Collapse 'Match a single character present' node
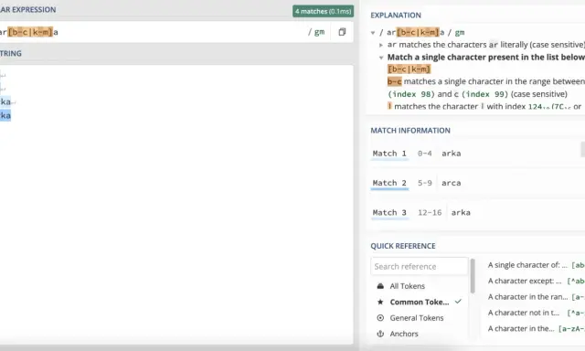 (x=381, y=58)
